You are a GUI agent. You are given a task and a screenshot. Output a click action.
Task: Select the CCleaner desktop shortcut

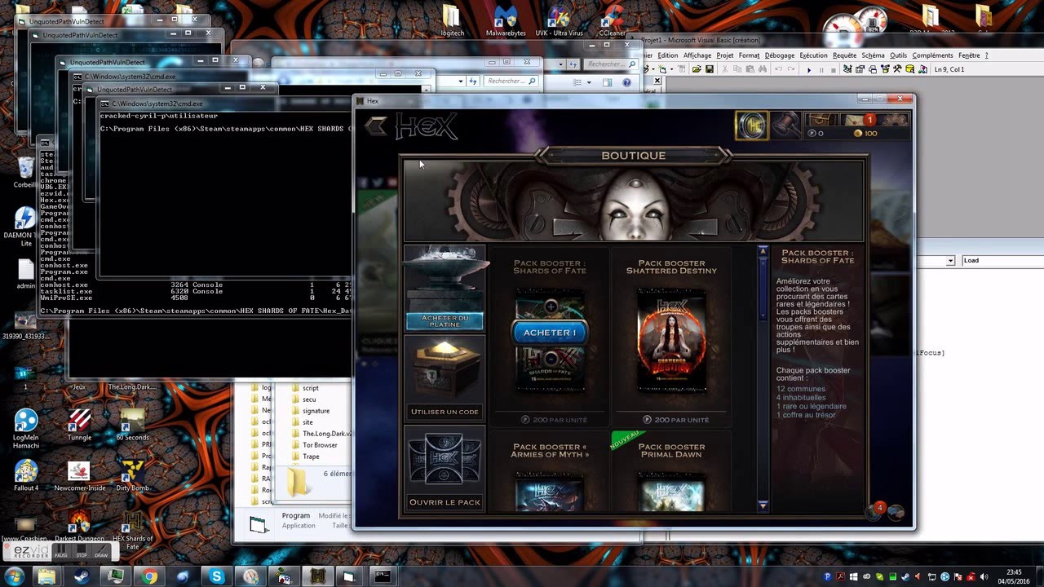[612, 20]
